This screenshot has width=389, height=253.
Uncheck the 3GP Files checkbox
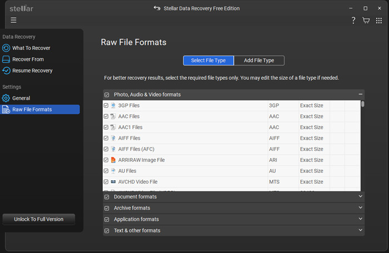click(106, 105)
